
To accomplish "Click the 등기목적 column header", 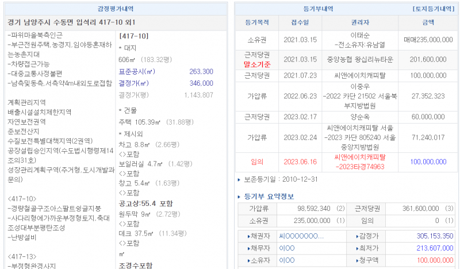I will pos(257,23).
